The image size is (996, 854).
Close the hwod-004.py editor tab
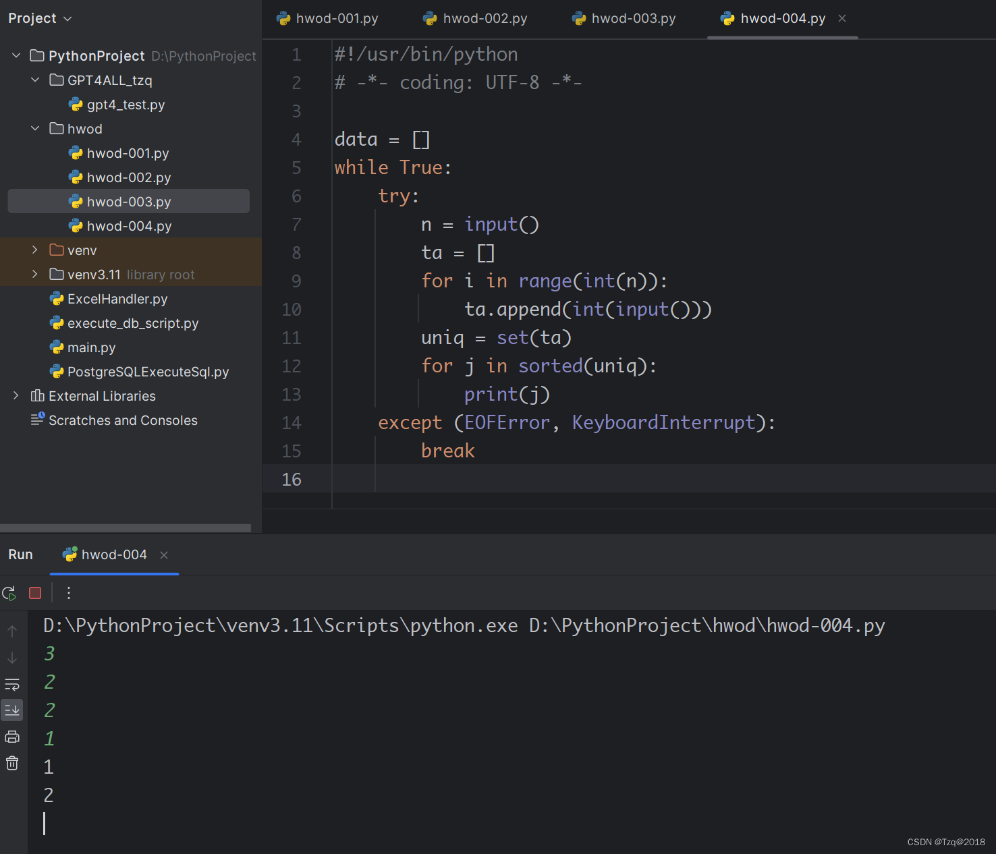842,18
